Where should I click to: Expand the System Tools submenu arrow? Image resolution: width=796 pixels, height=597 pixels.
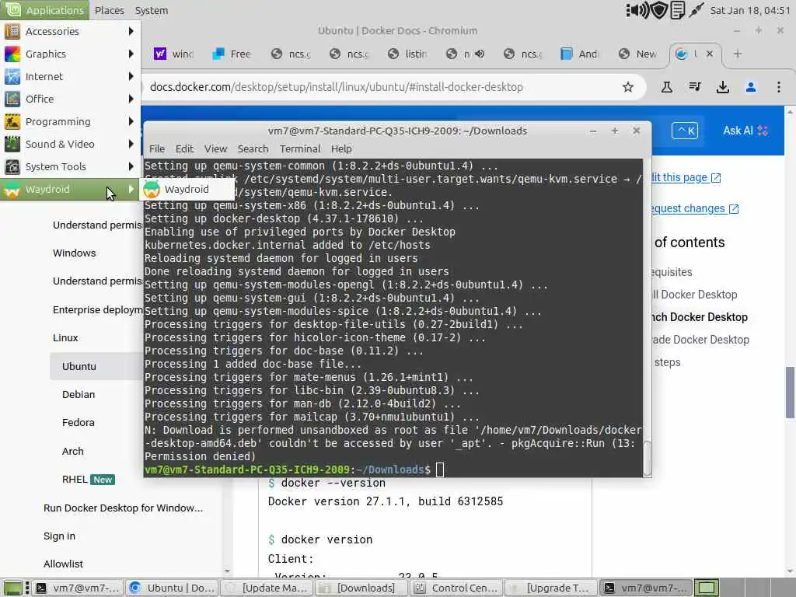pos(131,166)
